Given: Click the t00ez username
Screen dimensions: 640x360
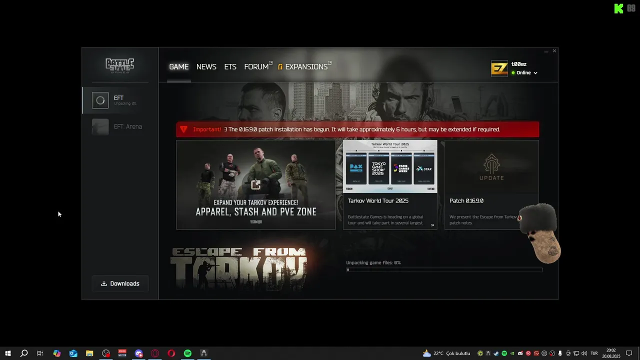Looking at the screenshot, I should pyautogui.click(x=518, y=64).
